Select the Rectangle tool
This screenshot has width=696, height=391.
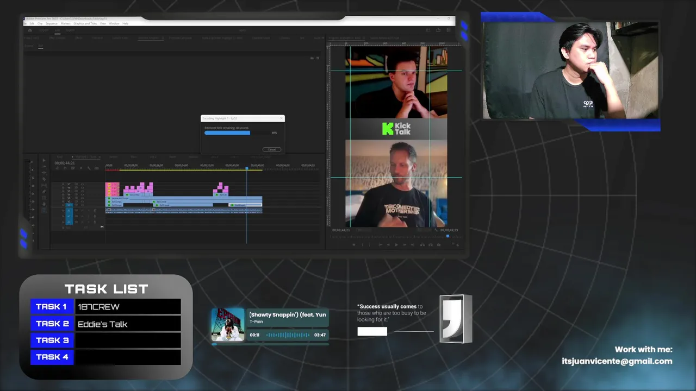click(44, 198)
